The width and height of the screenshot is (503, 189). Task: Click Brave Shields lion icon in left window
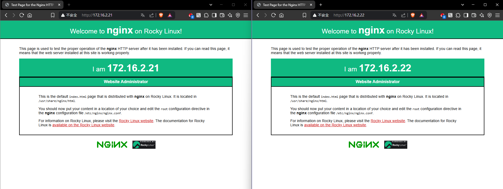[x=161, y=15]
